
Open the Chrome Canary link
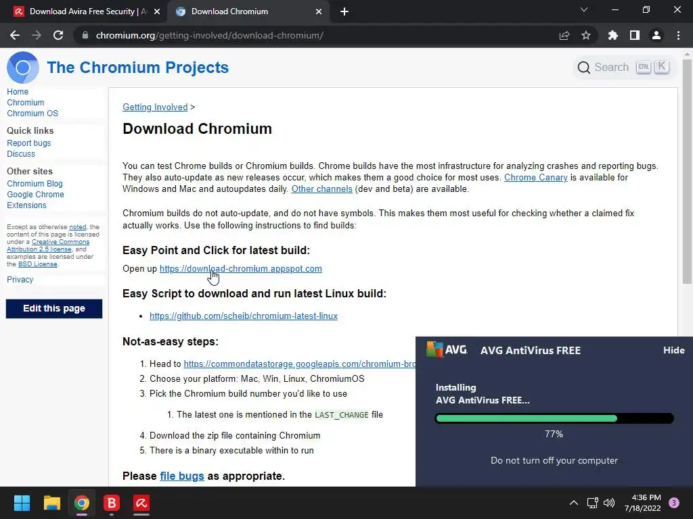(536, 178)
